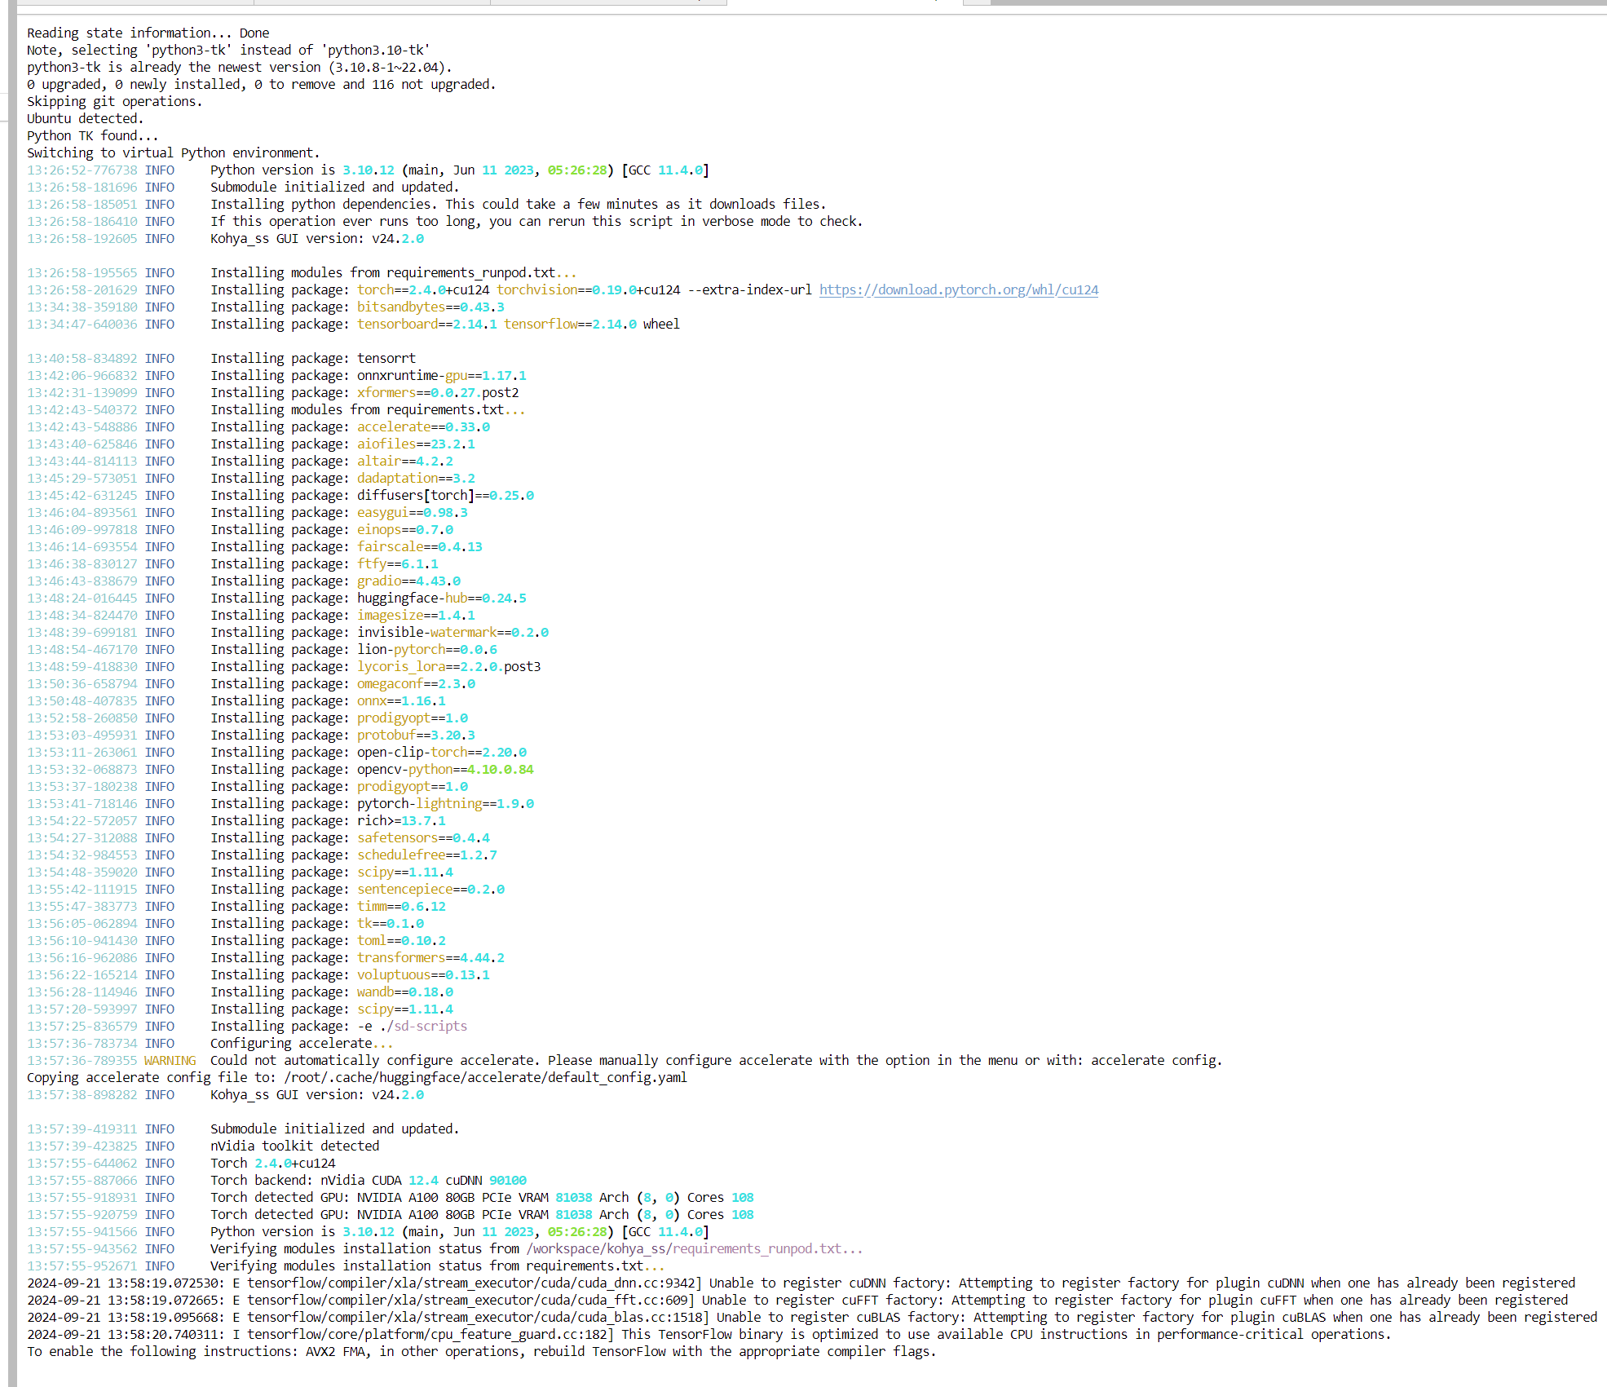
Task: Click the 'nVidia toolkit detected' log line
Action: pyautogui.click(x=294, y=1146)
